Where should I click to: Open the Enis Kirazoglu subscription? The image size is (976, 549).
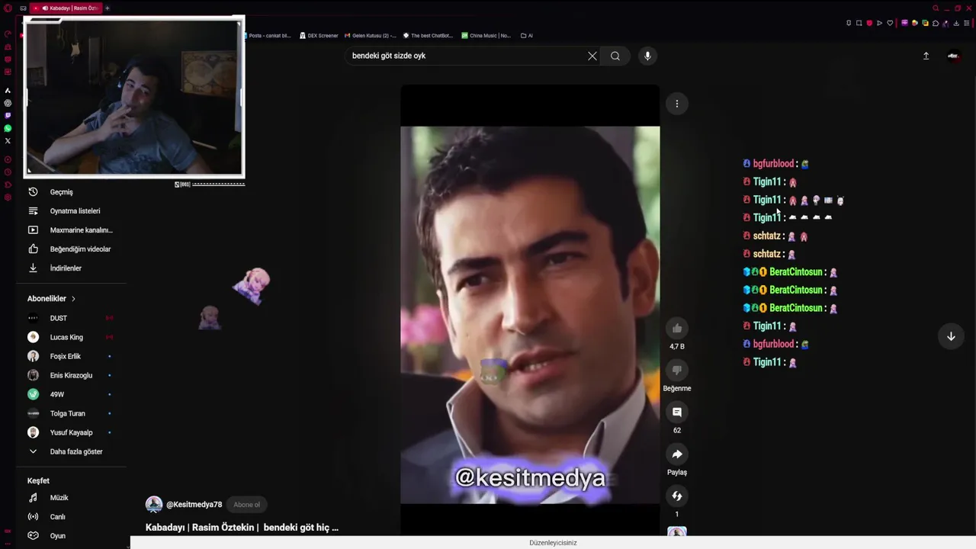[x=72, y=375]
